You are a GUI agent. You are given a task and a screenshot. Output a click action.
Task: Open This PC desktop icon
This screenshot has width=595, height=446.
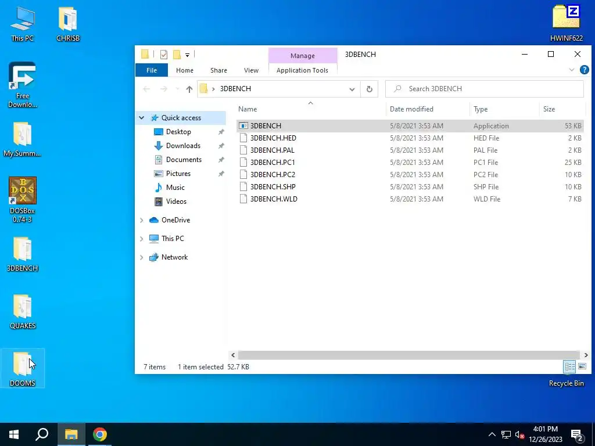[23, 23]
